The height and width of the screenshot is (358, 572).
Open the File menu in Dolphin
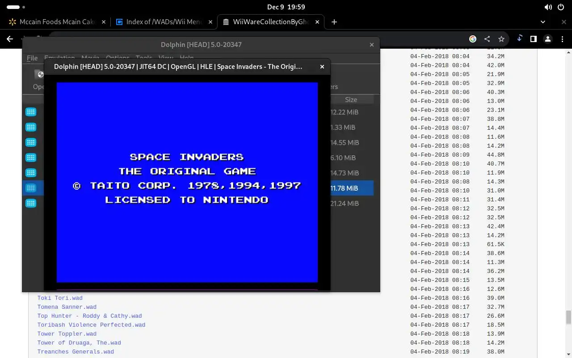[x=32, y=58]
